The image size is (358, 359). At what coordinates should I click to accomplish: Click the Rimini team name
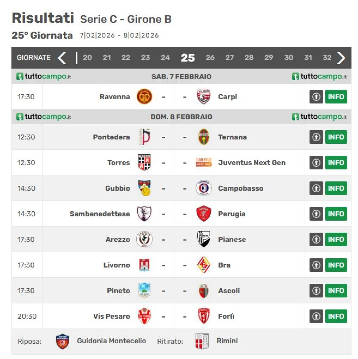coord(227,341)
